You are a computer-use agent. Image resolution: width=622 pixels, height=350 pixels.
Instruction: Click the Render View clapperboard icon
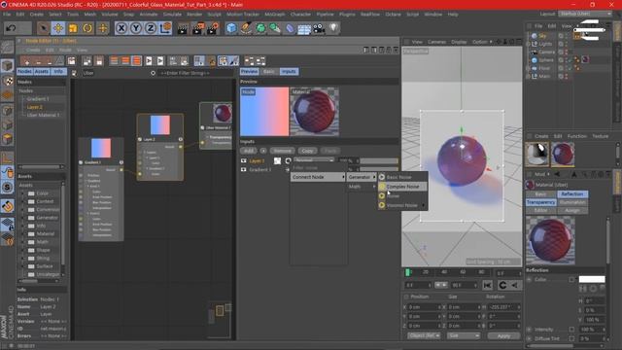(x=183, y=28)
